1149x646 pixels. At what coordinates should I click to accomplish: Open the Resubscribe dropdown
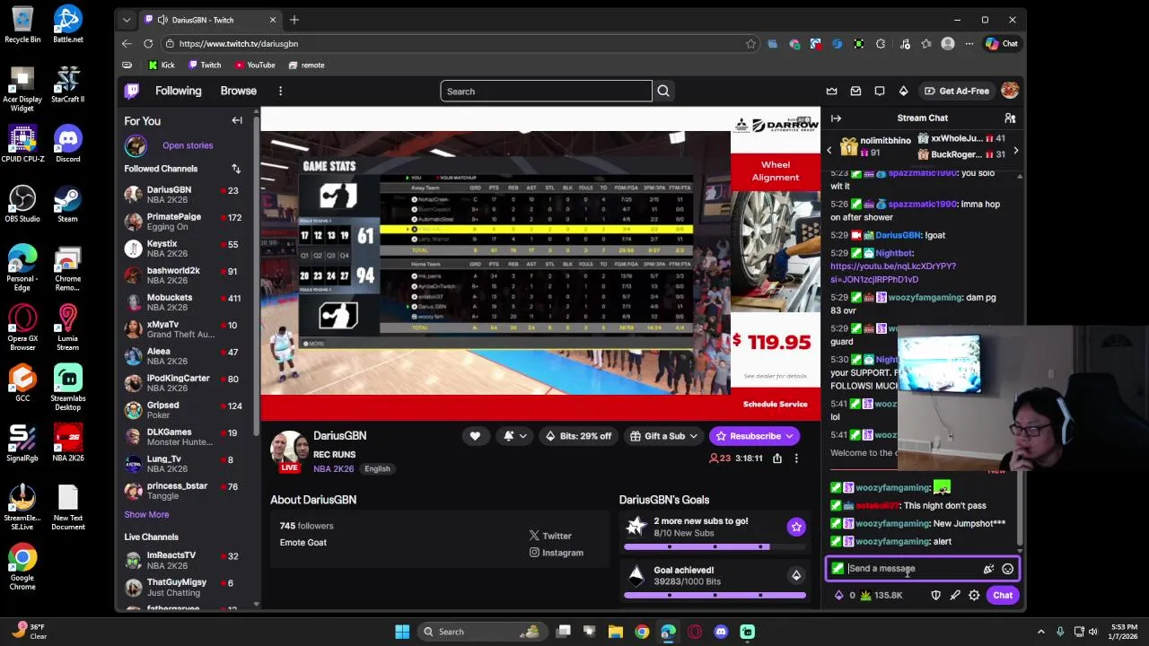pyautogui.click(x=754, y=436)
